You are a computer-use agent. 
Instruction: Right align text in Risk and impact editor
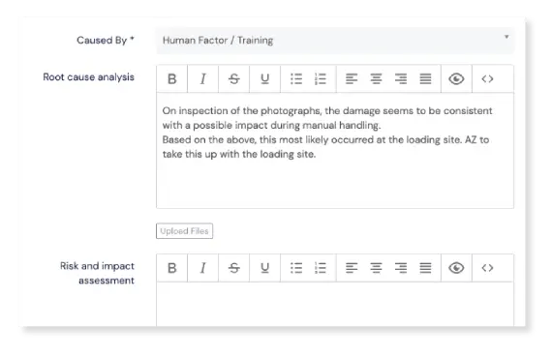tap(401, 268)
